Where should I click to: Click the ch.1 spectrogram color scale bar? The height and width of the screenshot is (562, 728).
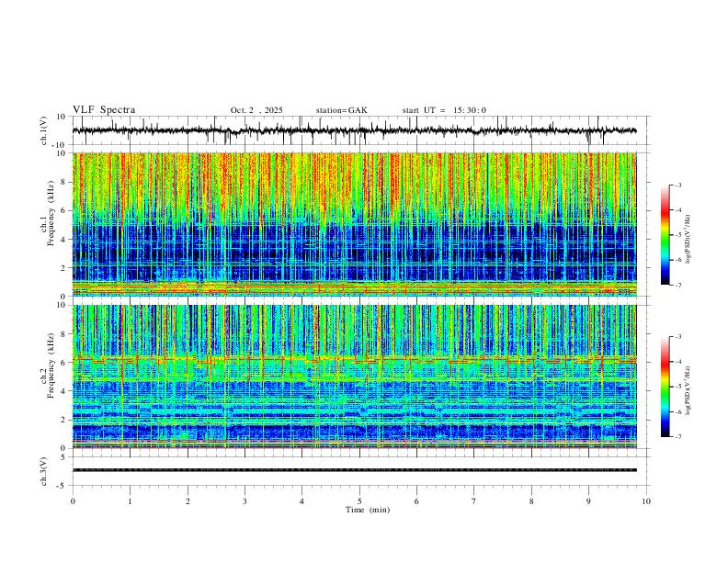point(665,235)
